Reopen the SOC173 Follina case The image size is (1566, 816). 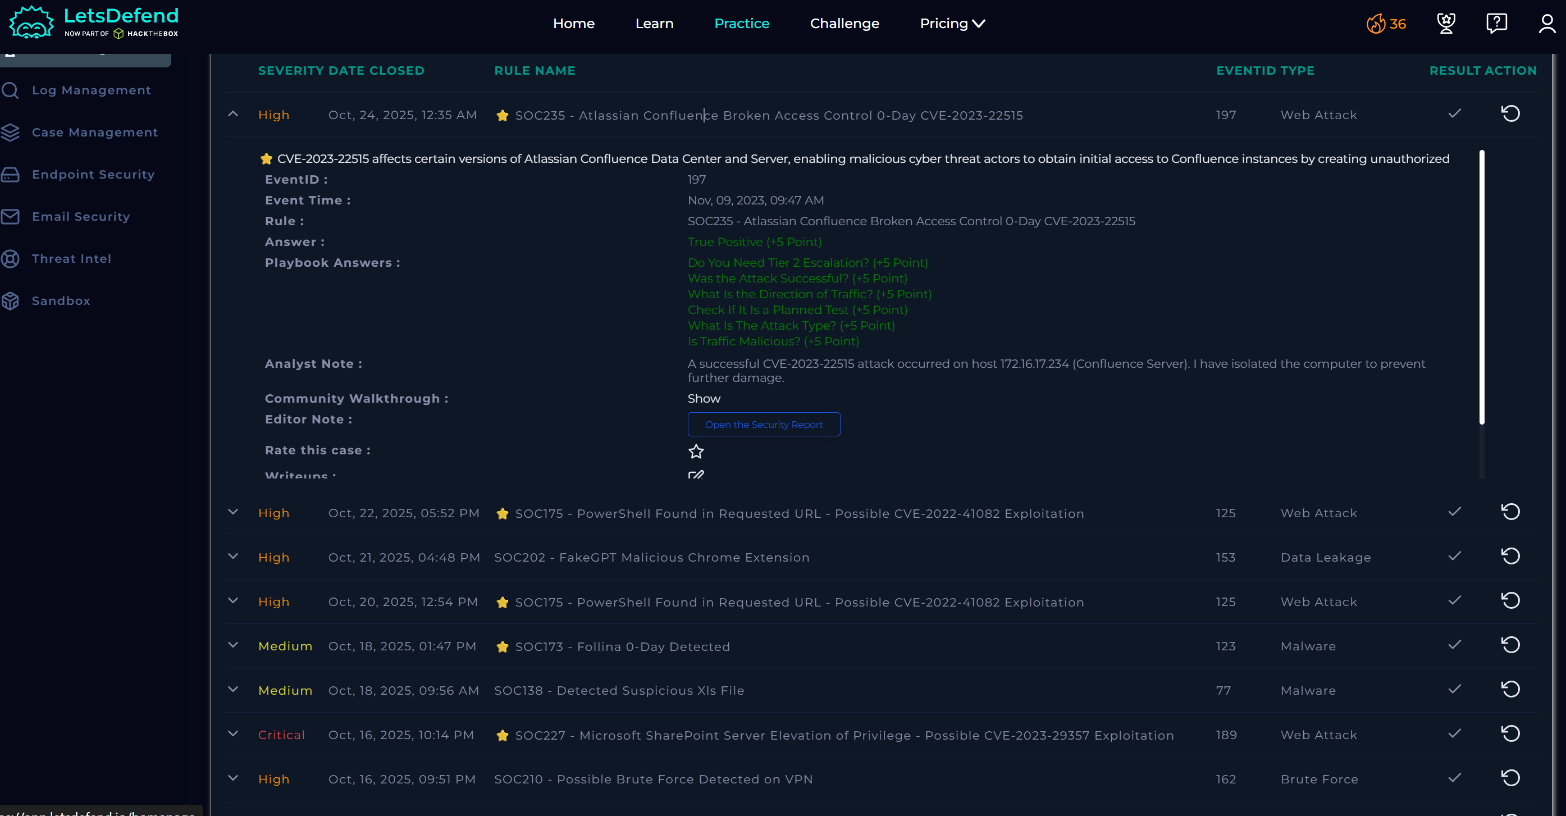click(1510, 645)
